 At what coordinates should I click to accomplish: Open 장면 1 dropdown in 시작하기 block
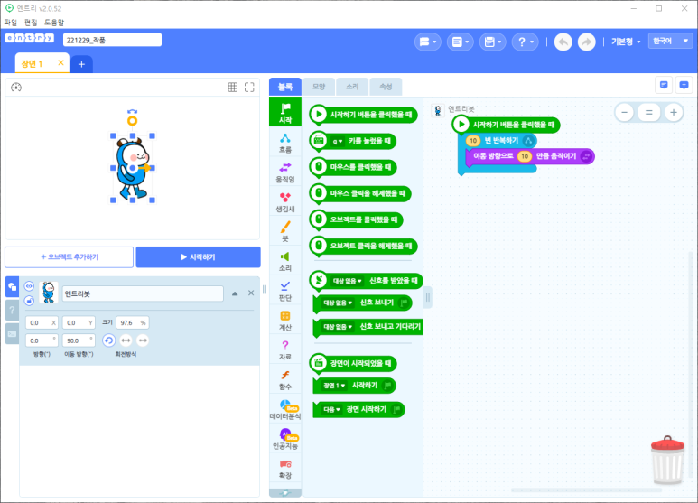point(334,386)
